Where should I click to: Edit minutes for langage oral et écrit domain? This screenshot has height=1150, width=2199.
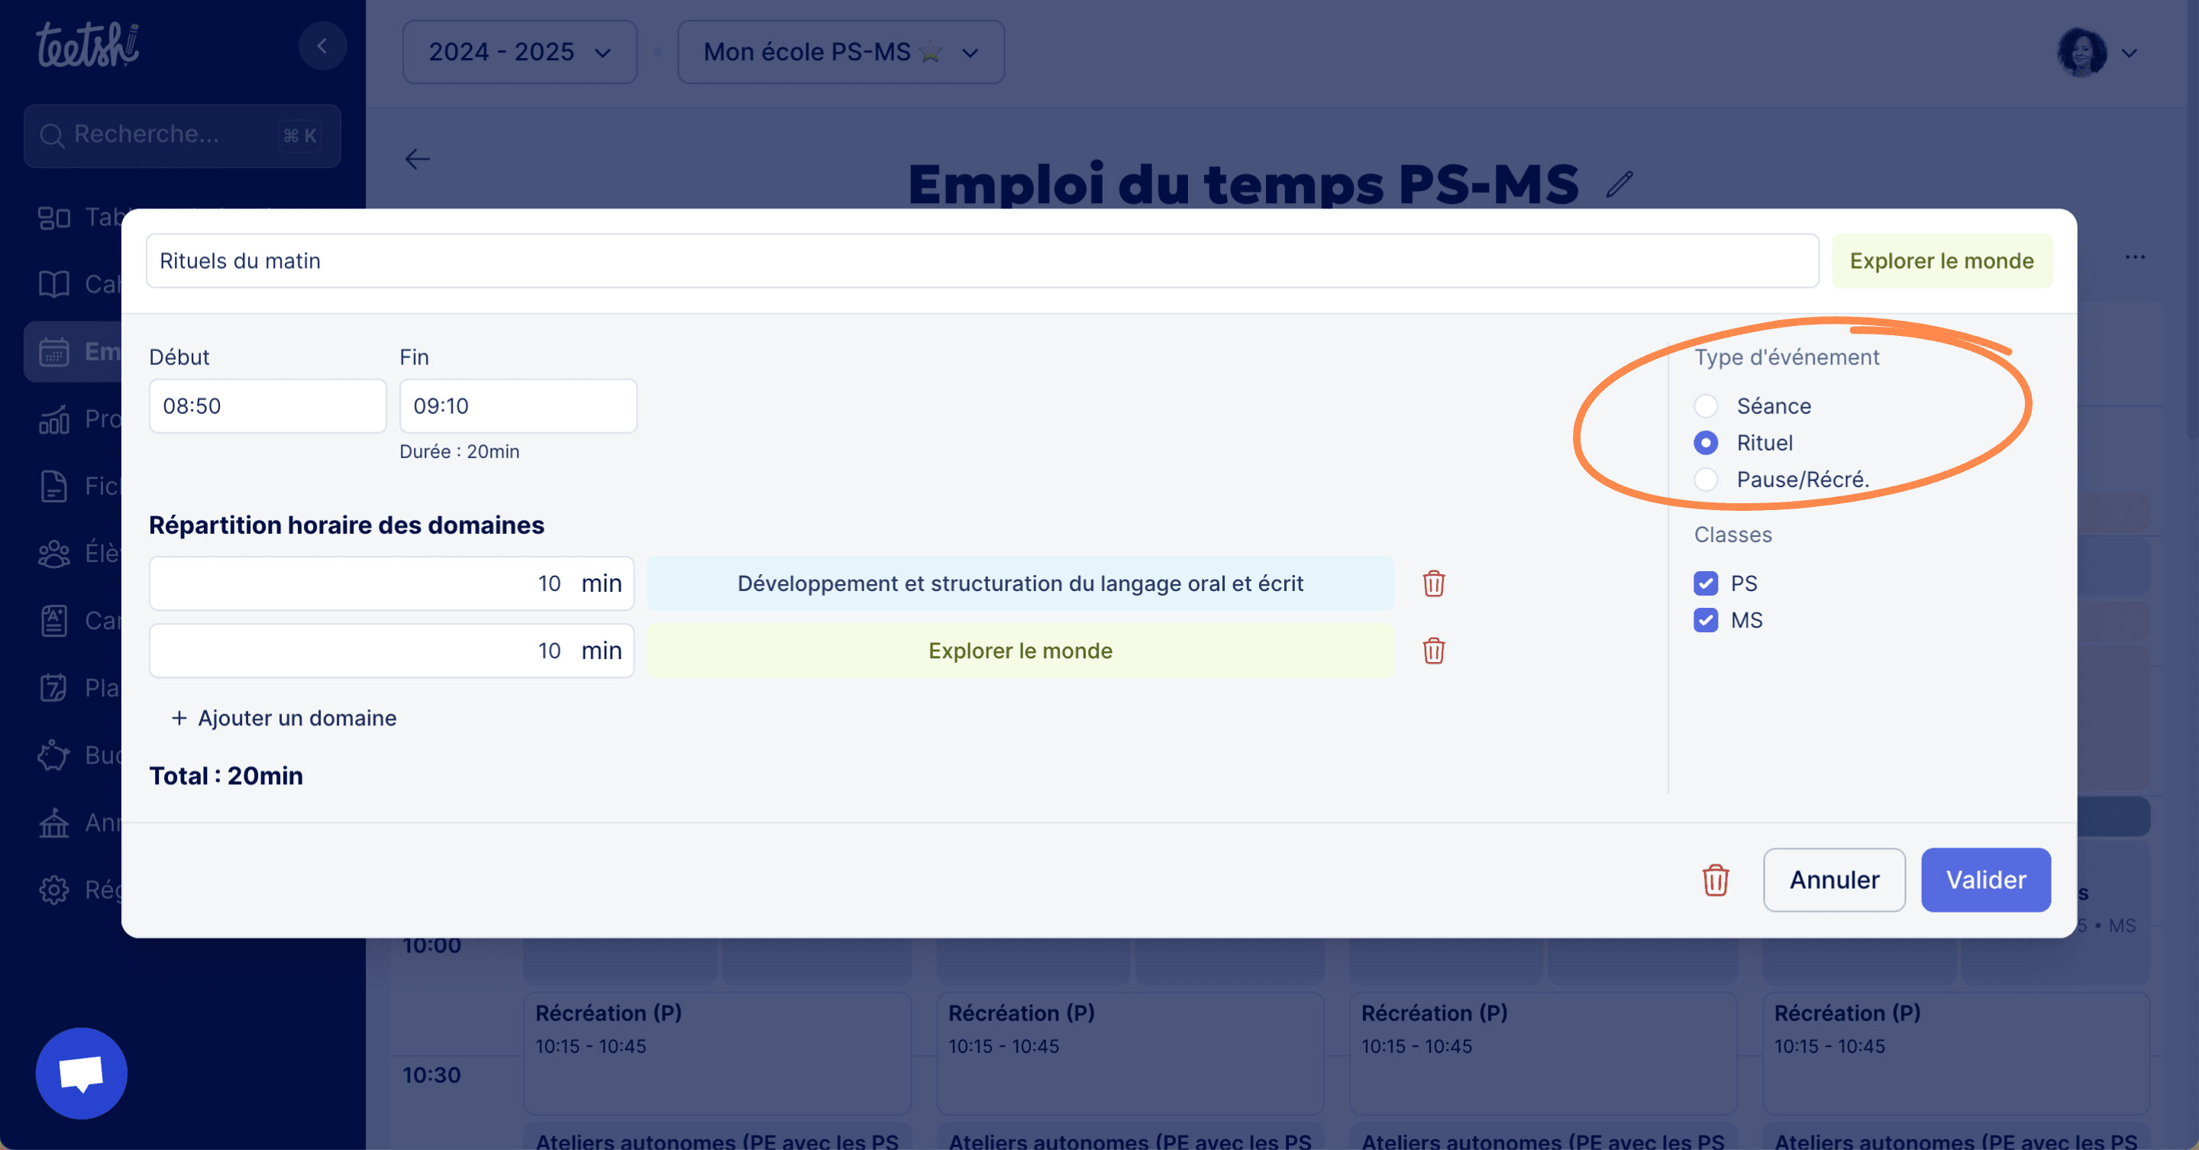(391, 583)
